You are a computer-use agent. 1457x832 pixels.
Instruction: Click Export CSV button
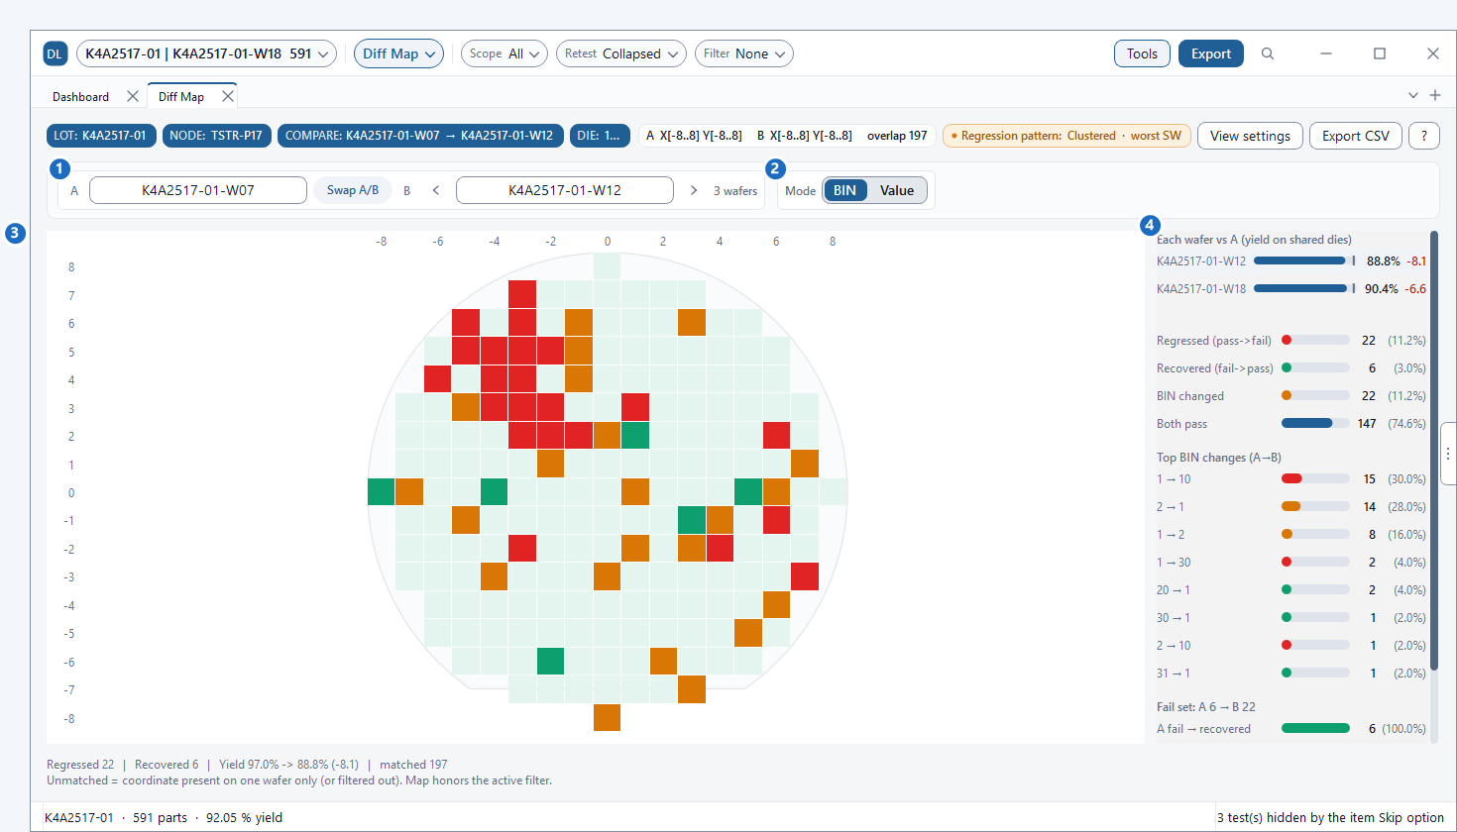(1356, 136)
